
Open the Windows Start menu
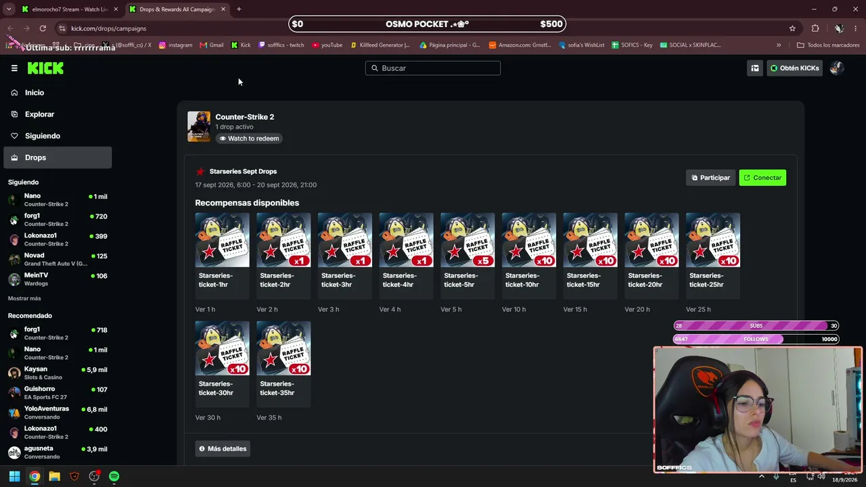(14, 476)
